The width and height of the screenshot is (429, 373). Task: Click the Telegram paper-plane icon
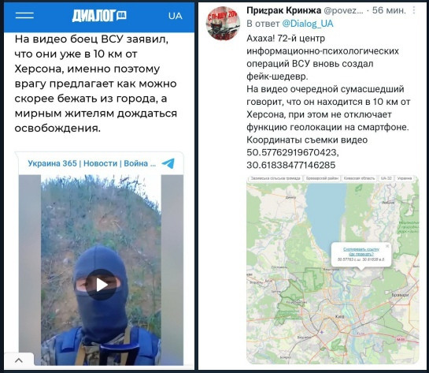pyautogui.click(x=168, y=163)
